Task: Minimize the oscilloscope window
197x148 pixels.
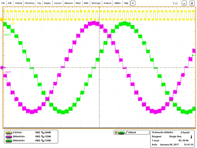Action: 184,3
